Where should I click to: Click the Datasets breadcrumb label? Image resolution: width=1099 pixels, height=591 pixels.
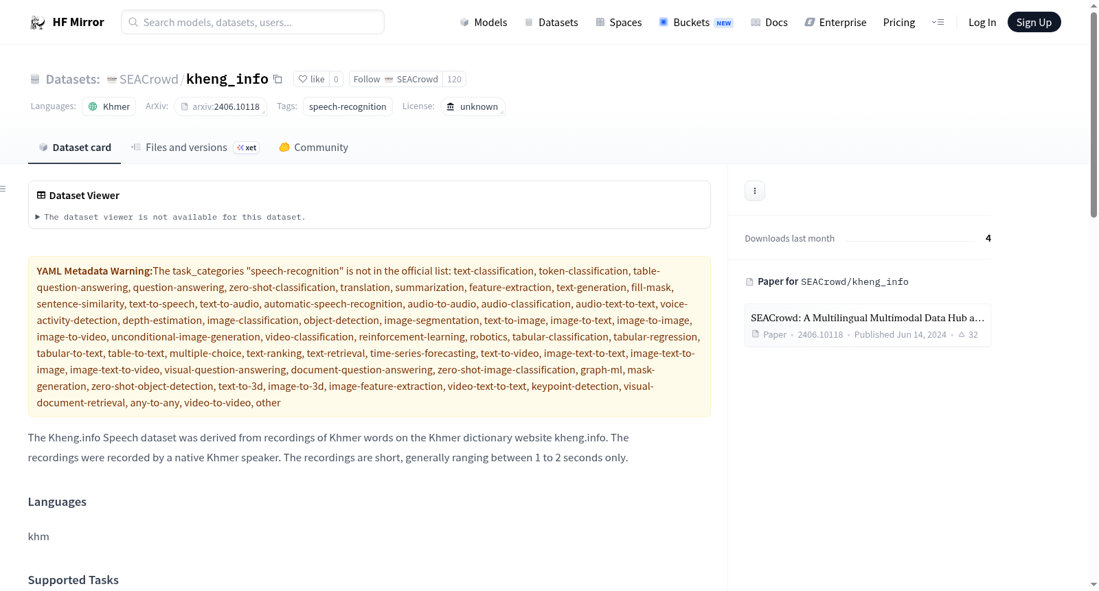[72, 79]
